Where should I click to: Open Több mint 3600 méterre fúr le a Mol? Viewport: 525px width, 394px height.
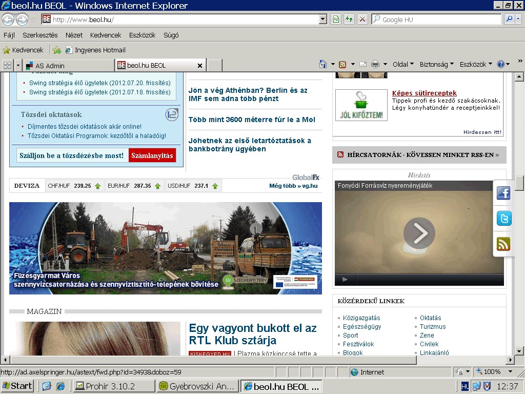[252, 120]
